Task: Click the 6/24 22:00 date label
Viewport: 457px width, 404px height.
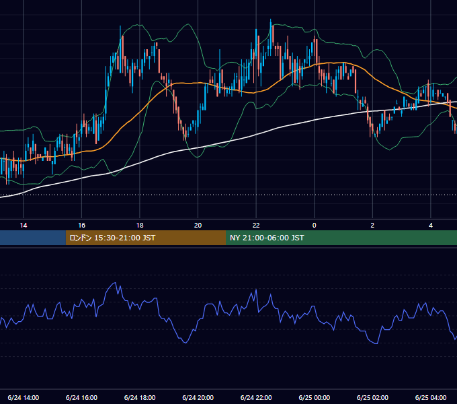Action: pos(256,397)
